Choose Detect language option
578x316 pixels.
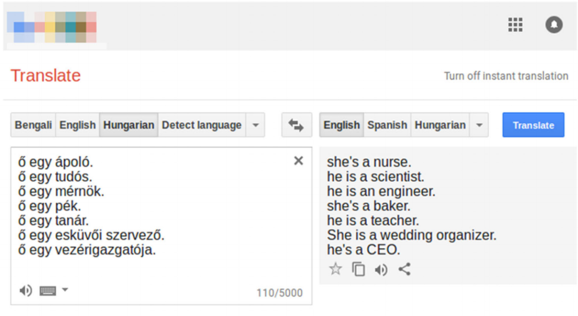[x=201, y=125]
